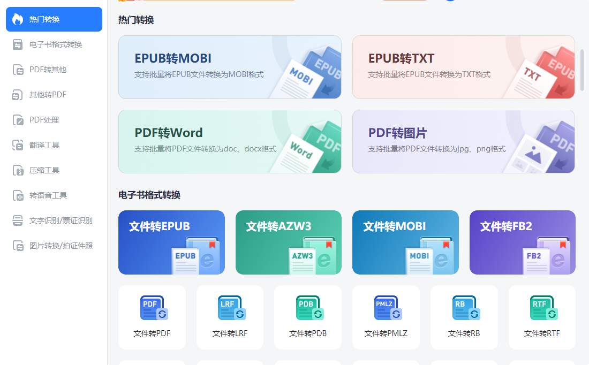The image size is (589, 365).
Task: Launch the PDF转Word converter title
Action: 169,133
